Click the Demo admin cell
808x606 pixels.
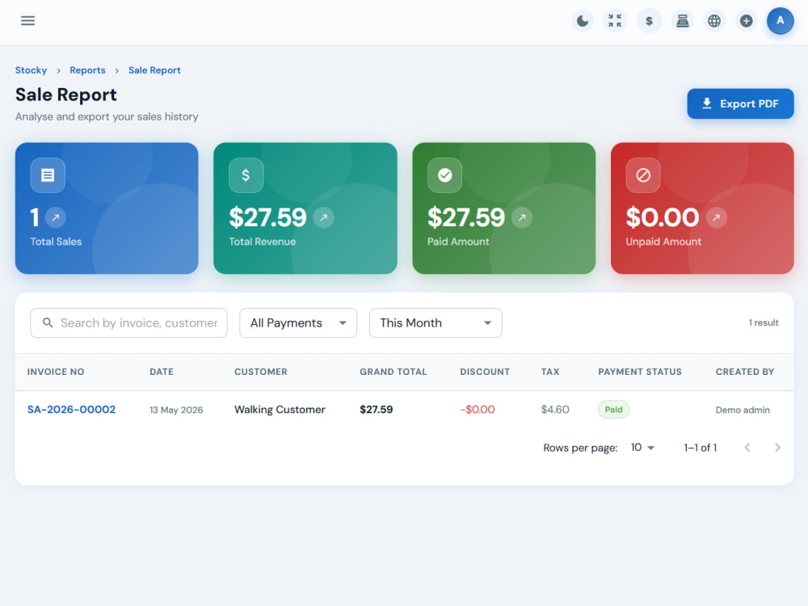click(743, 410)
